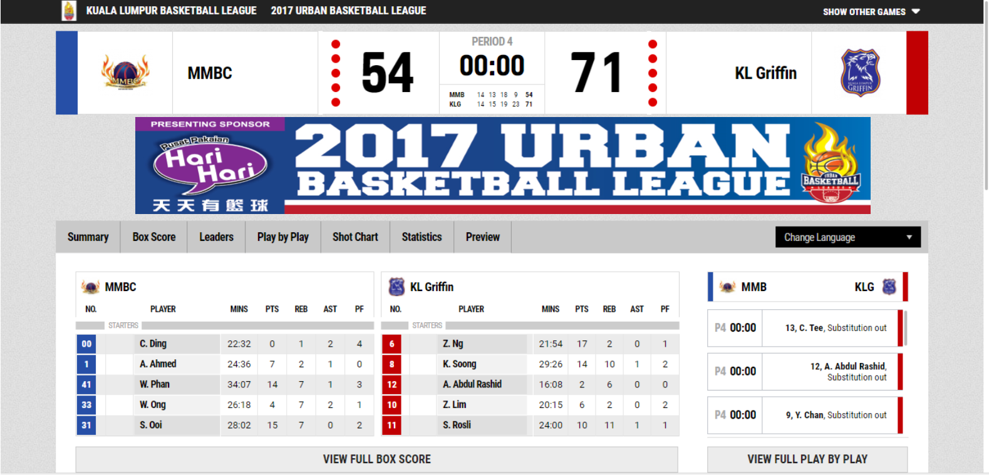989x475 pixels.
Task: Click the MMBC logo in box score header
Action: [90, 287]
